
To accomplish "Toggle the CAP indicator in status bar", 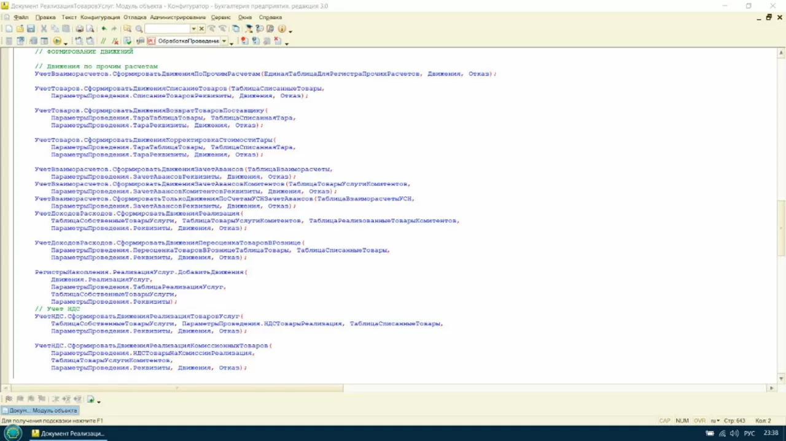I will click(664, 421).
